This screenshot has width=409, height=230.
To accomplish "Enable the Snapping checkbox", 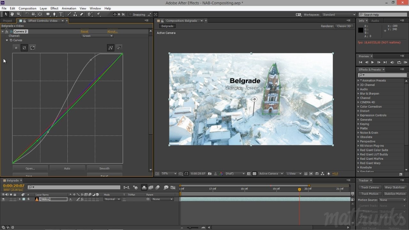I will (x=130, y=15).
